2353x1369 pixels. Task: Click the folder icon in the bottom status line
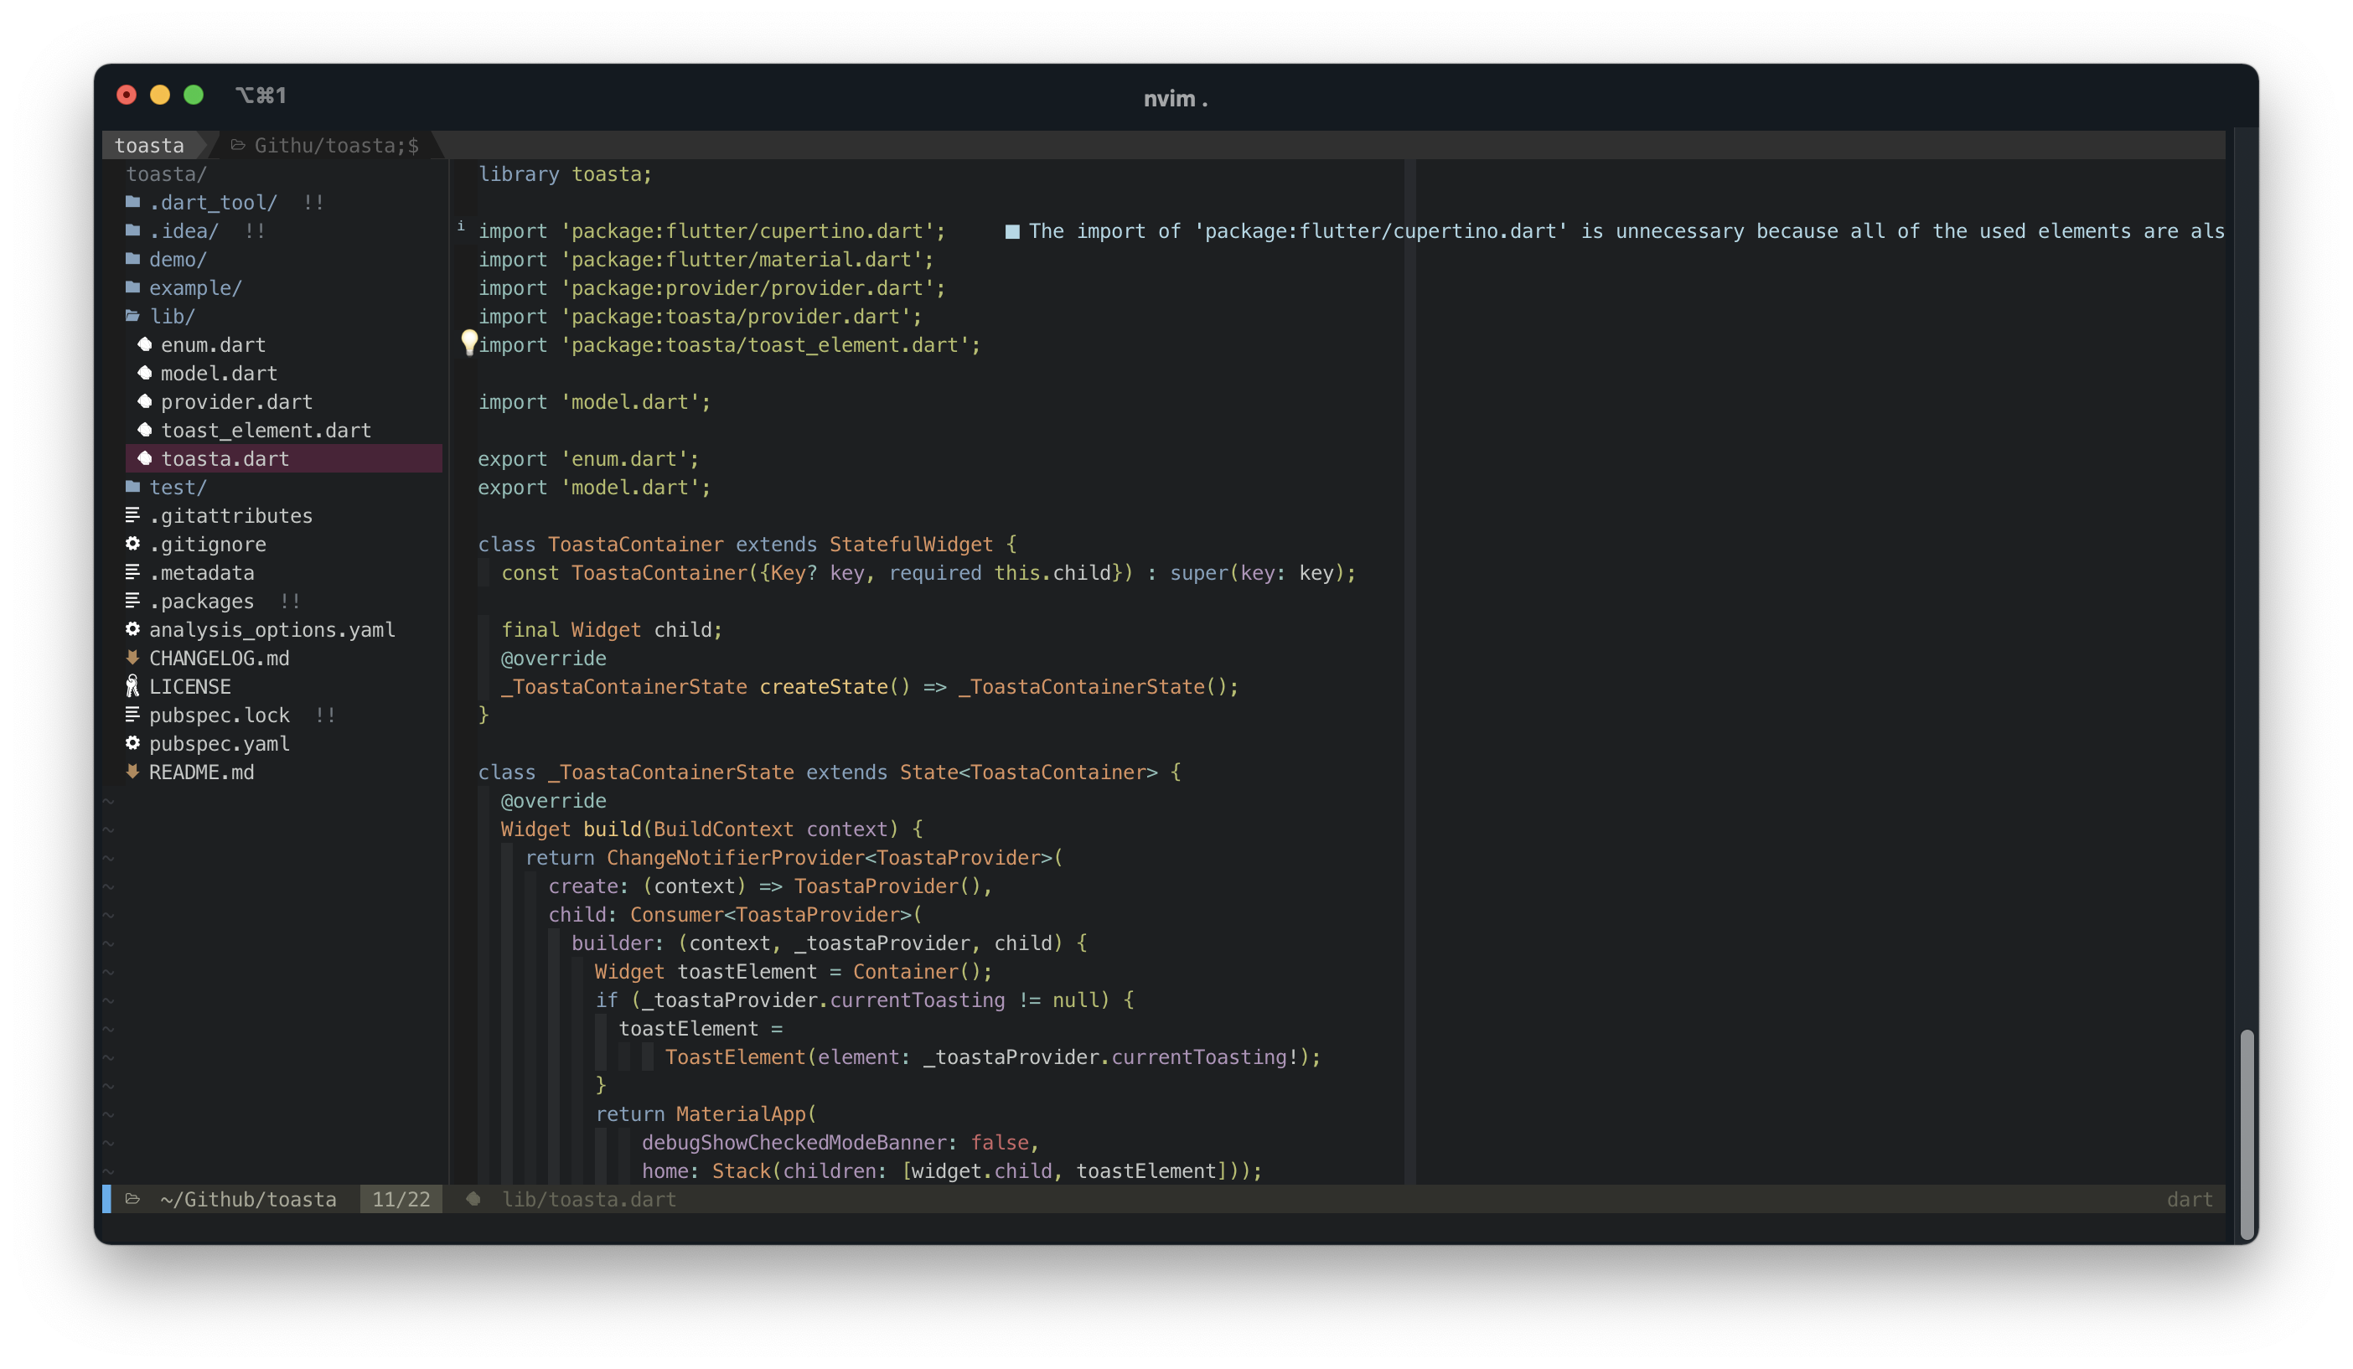tap(132, 1199)
